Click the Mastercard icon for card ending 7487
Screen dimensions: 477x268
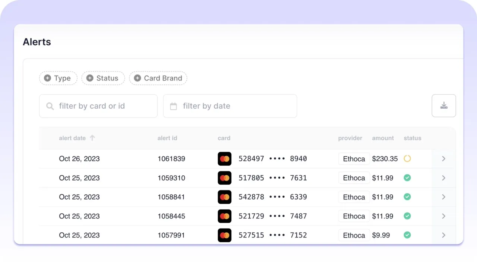(x=224, y=216)
